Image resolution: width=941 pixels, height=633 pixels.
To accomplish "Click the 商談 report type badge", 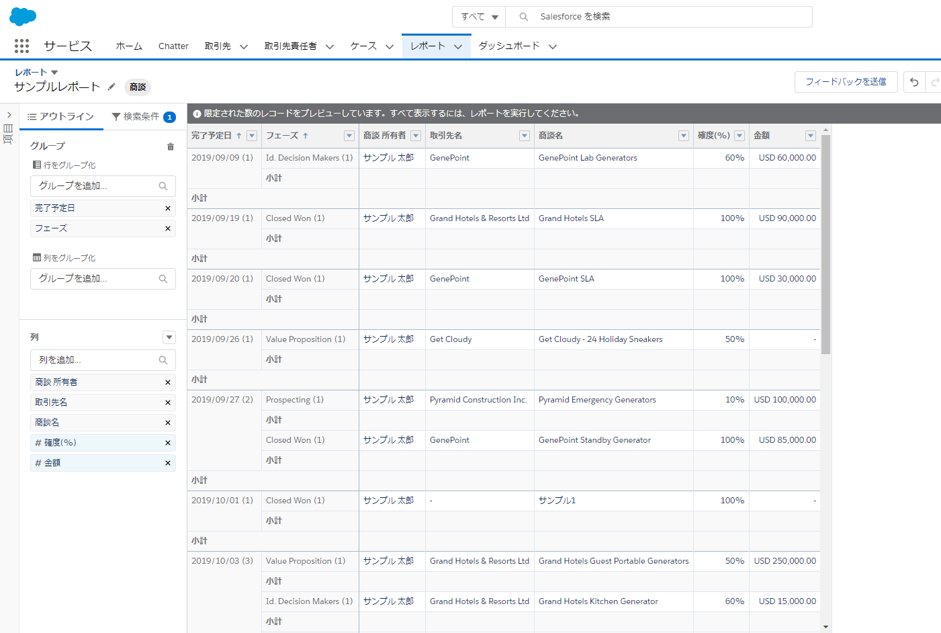I will [138, 87].
